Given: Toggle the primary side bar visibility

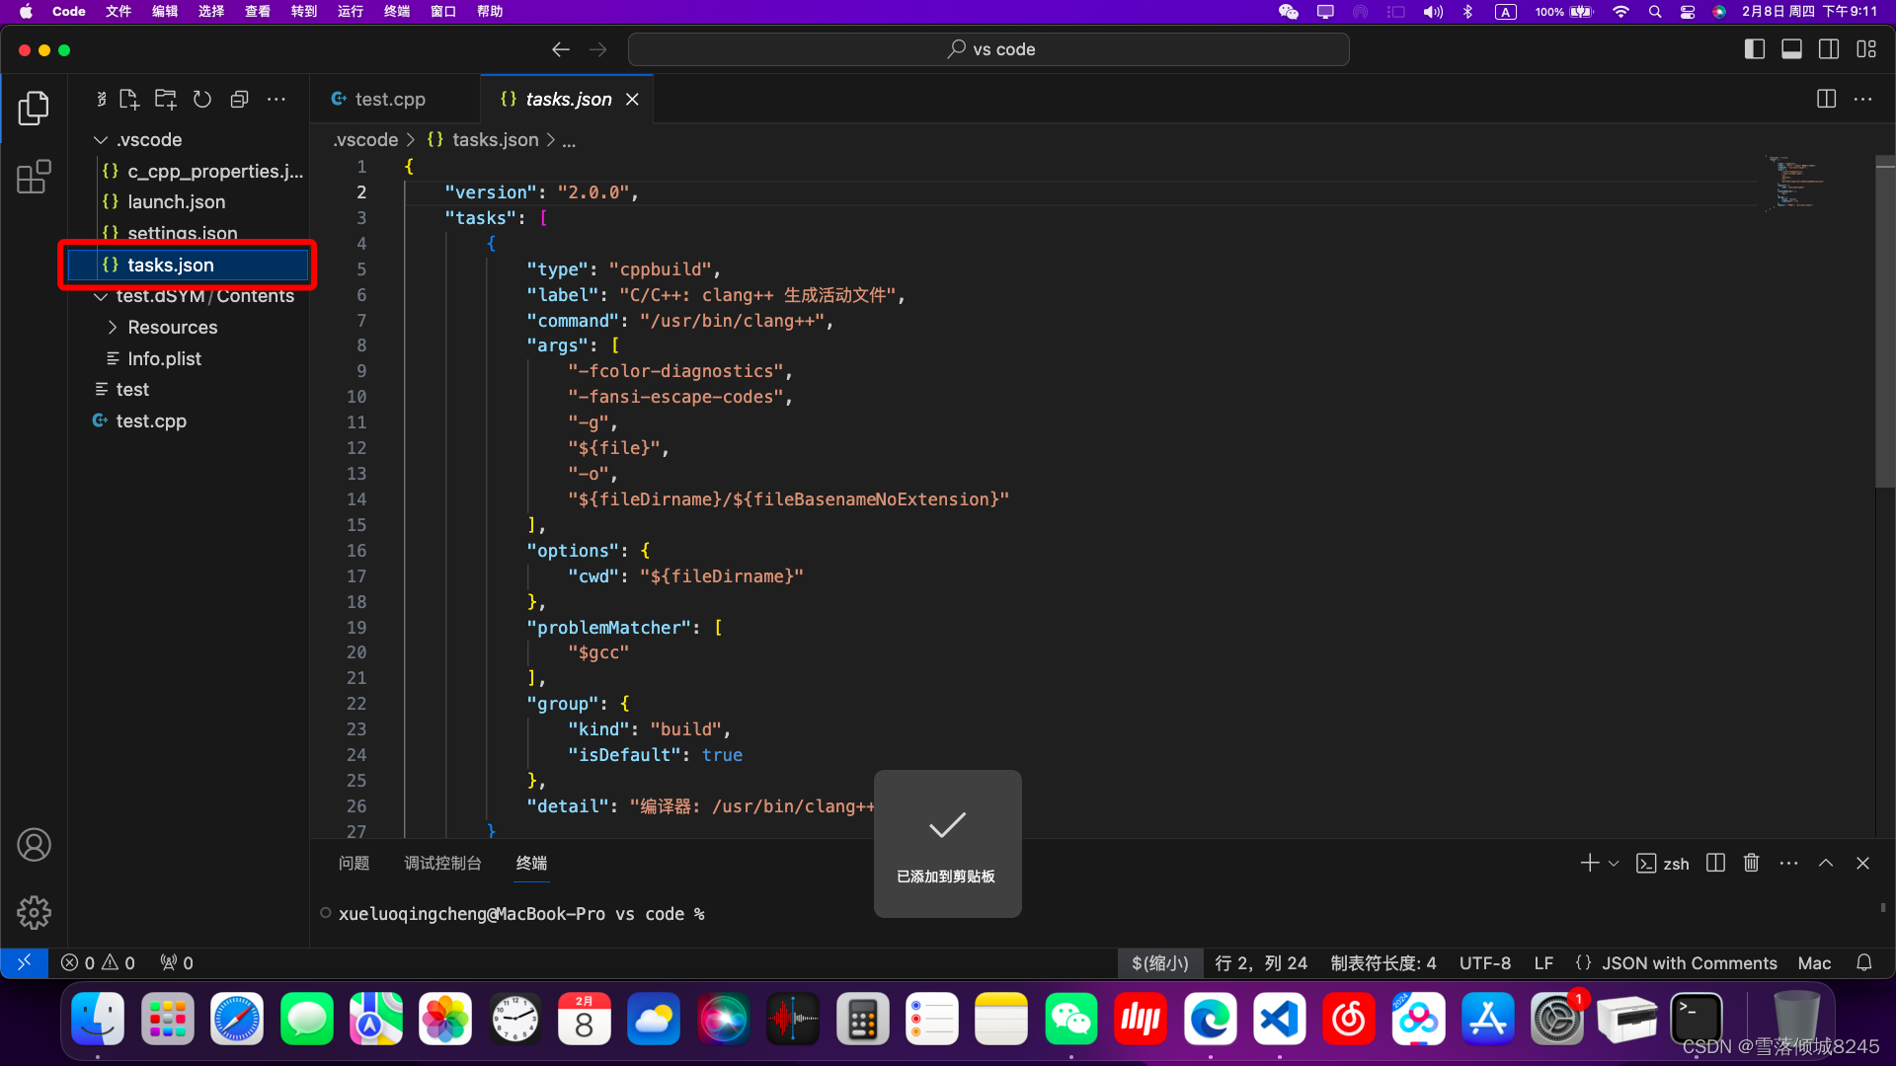Looking at the screenshot, I should [1754, 49].
